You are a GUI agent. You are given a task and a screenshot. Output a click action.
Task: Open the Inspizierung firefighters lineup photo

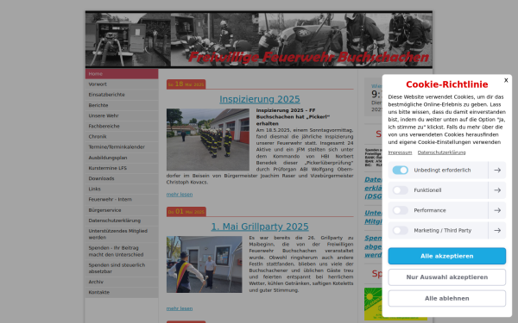pos(208,140)
